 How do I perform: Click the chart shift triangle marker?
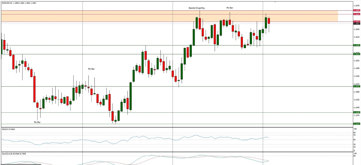[x=275, y=2]
